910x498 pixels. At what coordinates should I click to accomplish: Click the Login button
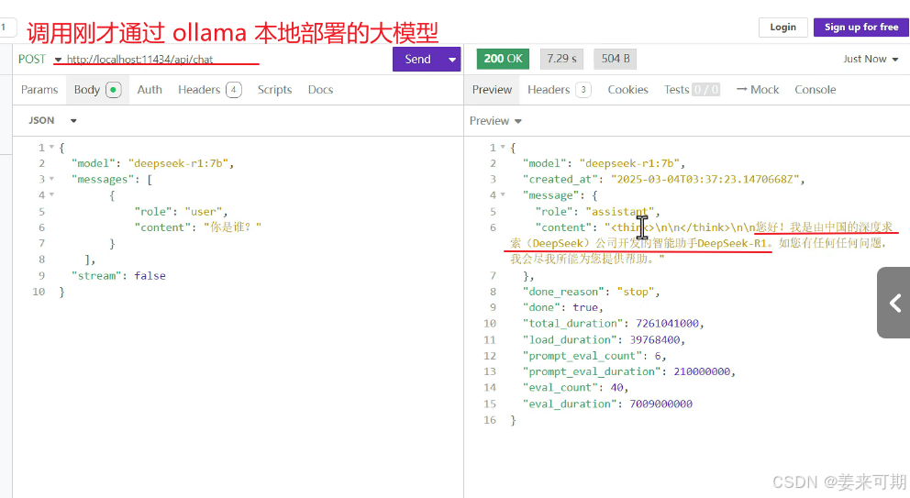782,28
